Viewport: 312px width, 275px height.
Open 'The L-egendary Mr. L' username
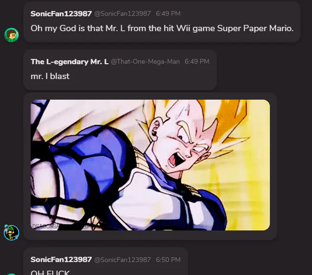pos(69,62)
